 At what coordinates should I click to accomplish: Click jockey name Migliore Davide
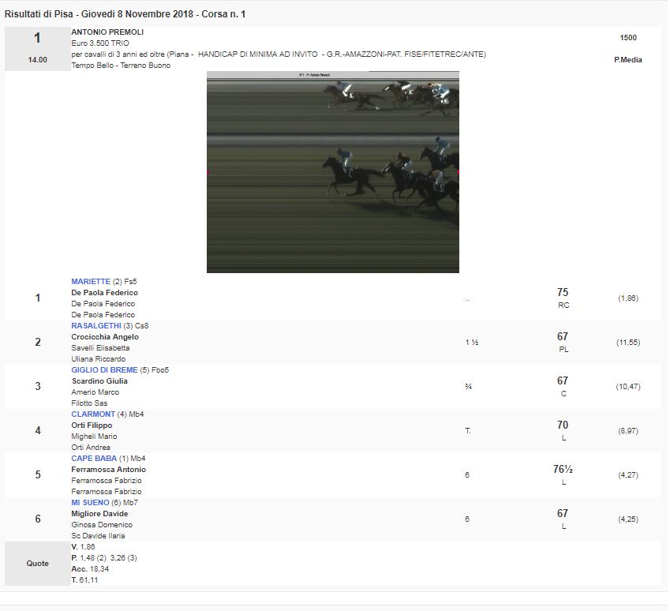tap(99, 514)
